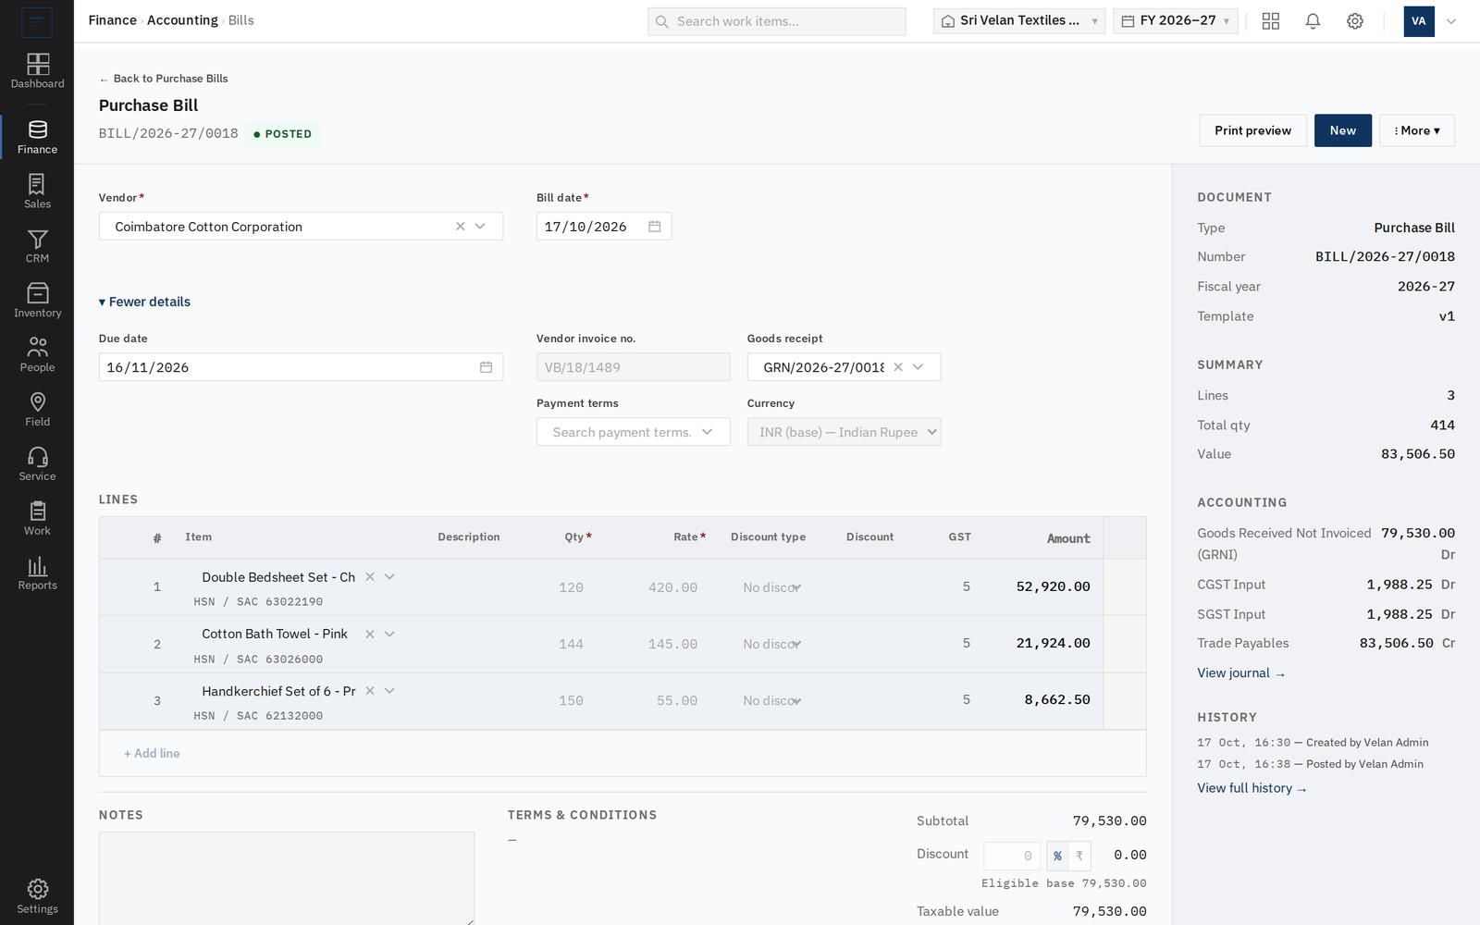Go to Bills breadcrumb
1480x925 pixels.
point(241,20)
